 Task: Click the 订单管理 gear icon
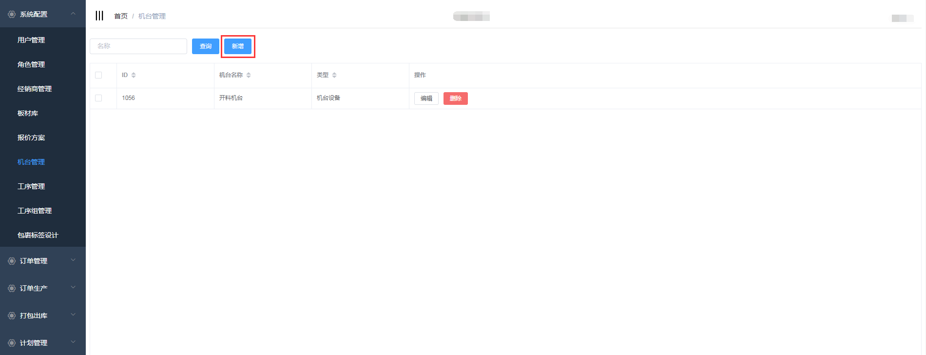point(12,261)
